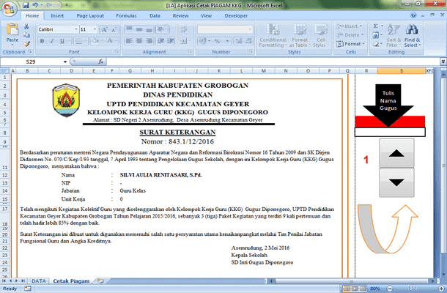This screenshot has width=447, height=293.
Task: Increase the cell indent
Action: 171,41
